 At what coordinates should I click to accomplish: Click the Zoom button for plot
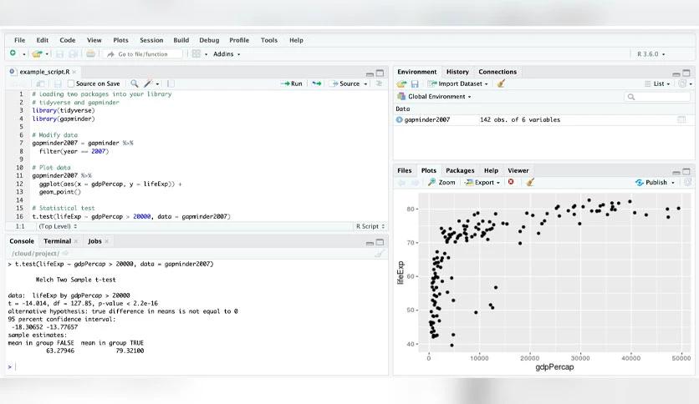(441, 183)
